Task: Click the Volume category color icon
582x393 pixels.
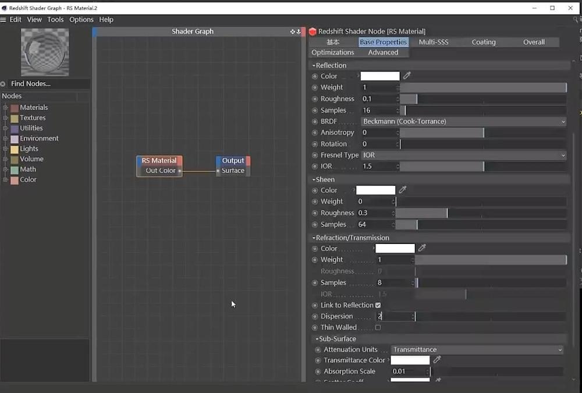Action: (15, 160)
